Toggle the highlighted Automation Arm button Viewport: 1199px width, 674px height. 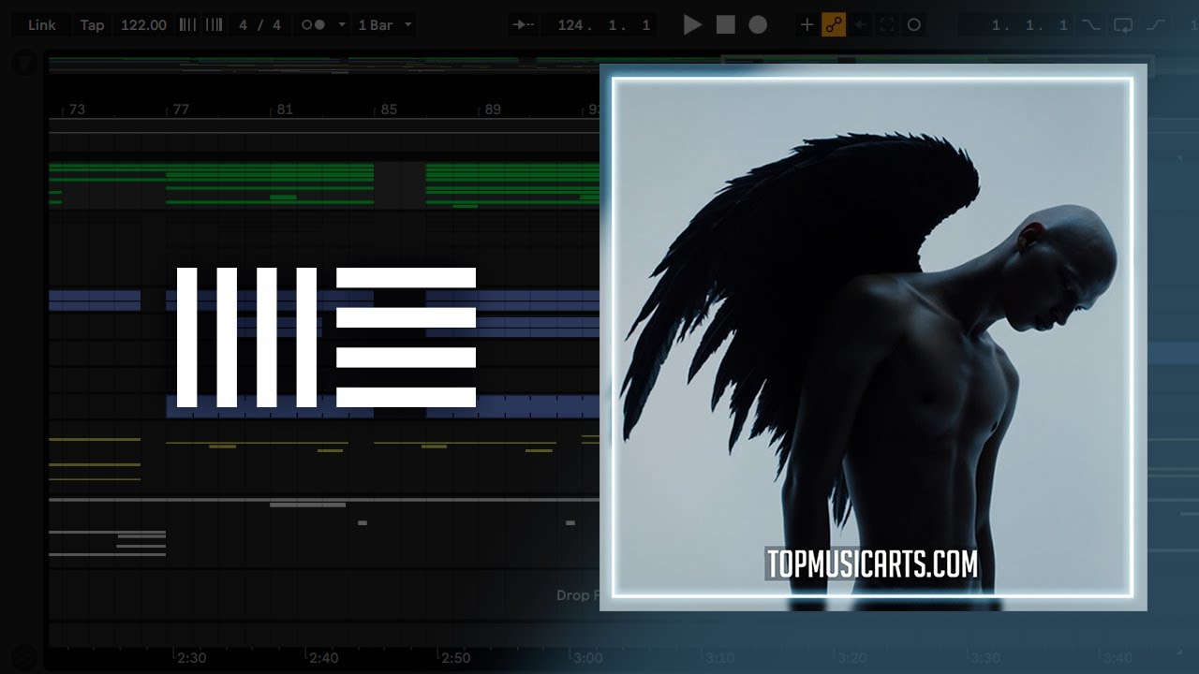[834, 25]
